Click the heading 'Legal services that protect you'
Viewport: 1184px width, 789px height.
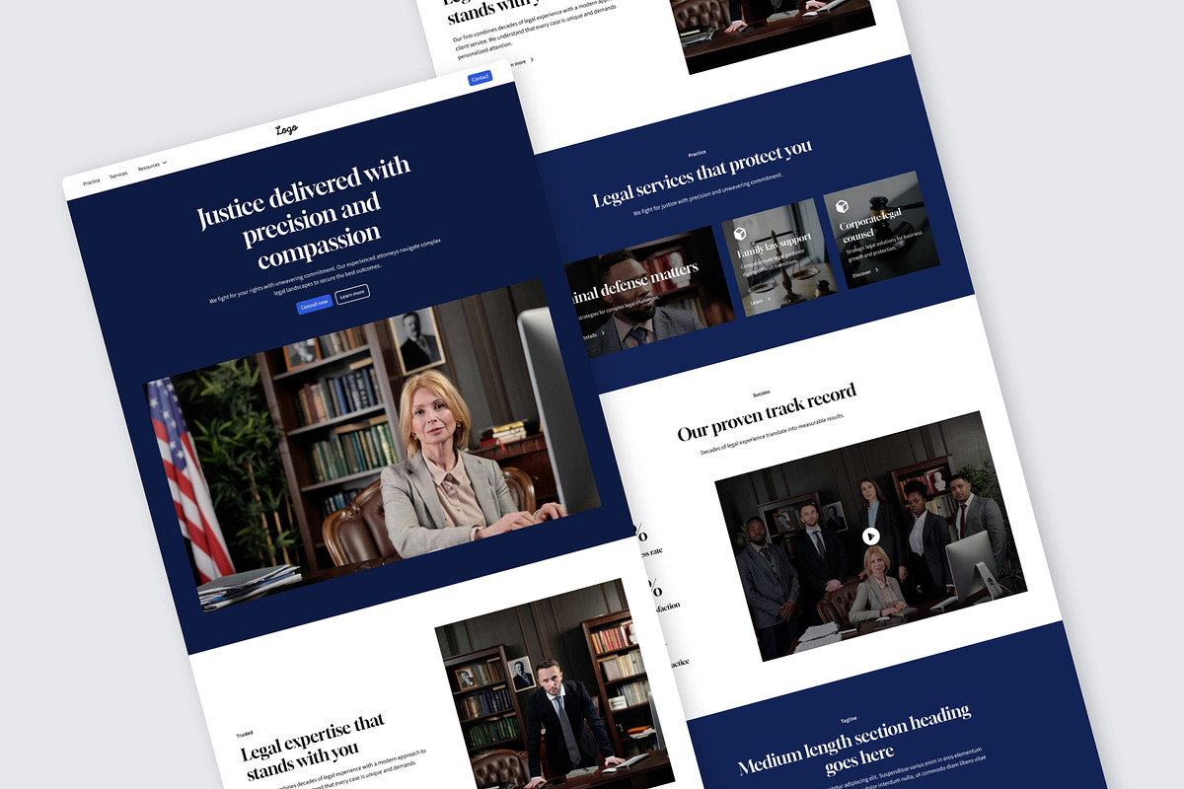(703, 173)
